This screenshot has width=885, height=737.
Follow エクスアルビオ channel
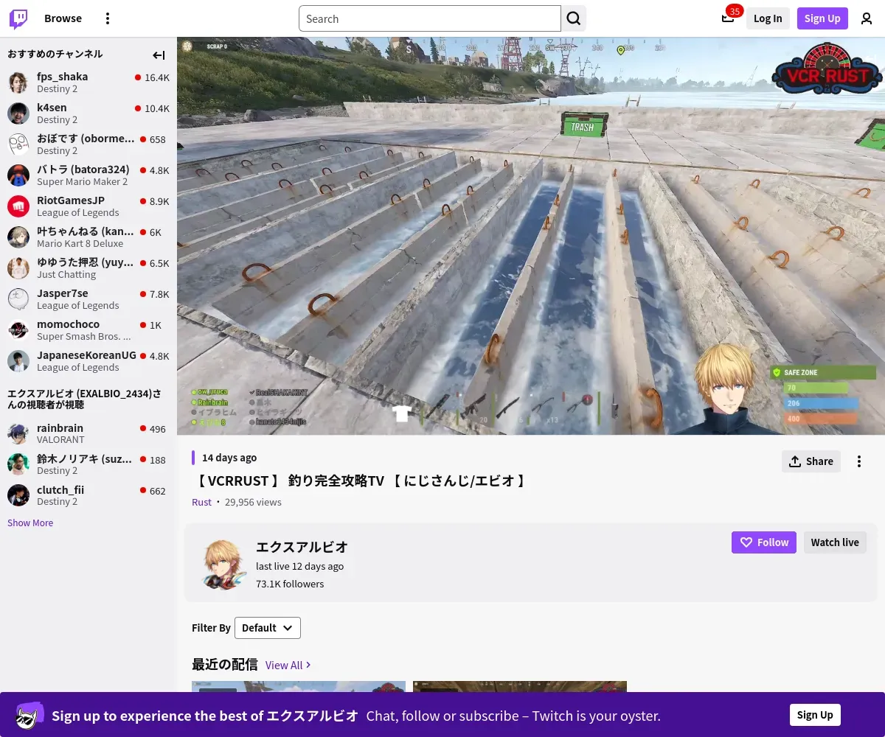[x=764, y=542]
